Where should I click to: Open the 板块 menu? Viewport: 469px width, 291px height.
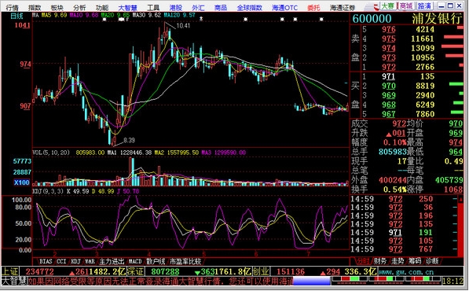[57, 7]
